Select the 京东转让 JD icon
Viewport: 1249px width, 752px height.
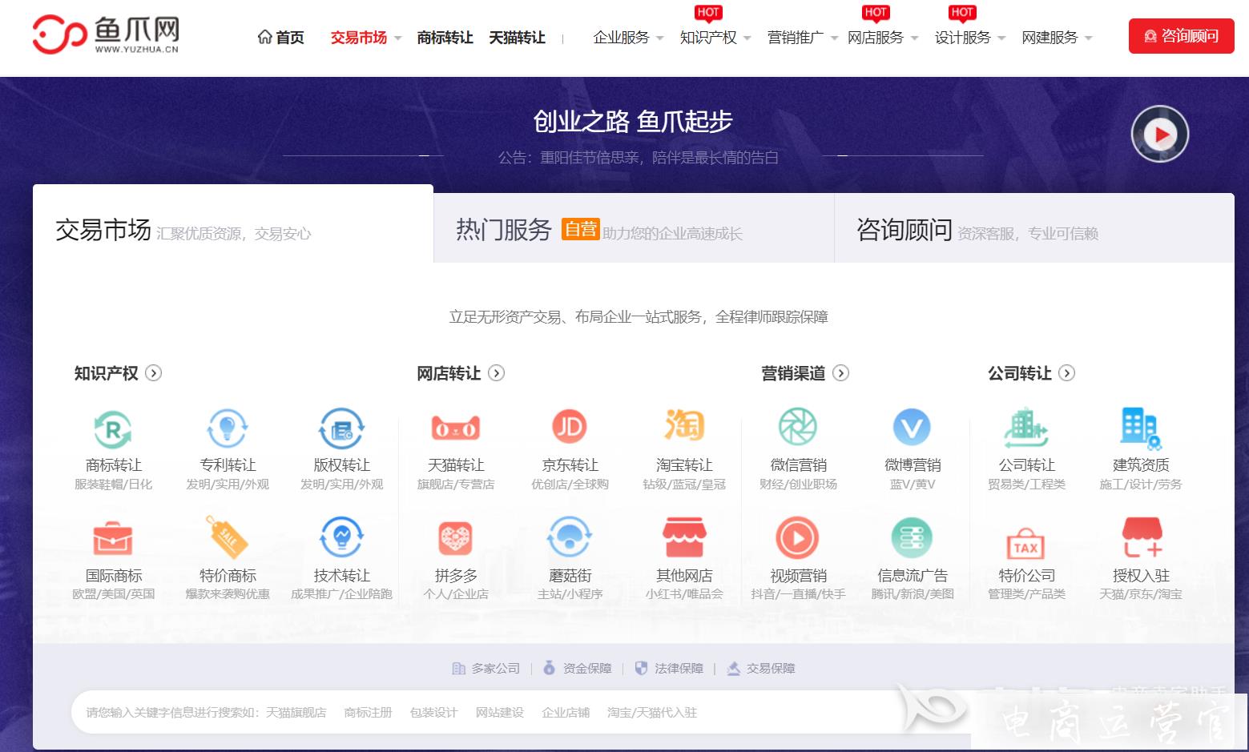tap(570, 428)
